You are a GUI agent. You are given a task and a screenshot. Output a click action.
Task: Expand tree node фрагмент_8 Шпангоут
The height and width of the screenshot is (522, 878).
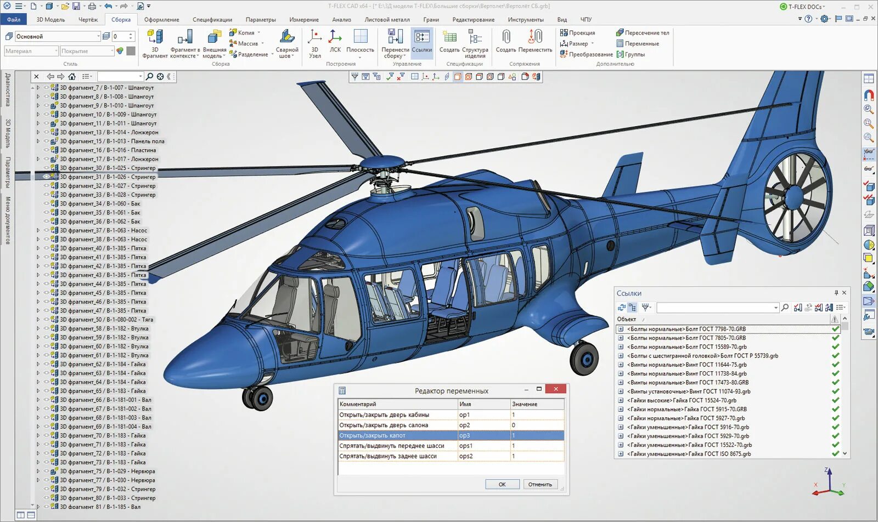38,97
